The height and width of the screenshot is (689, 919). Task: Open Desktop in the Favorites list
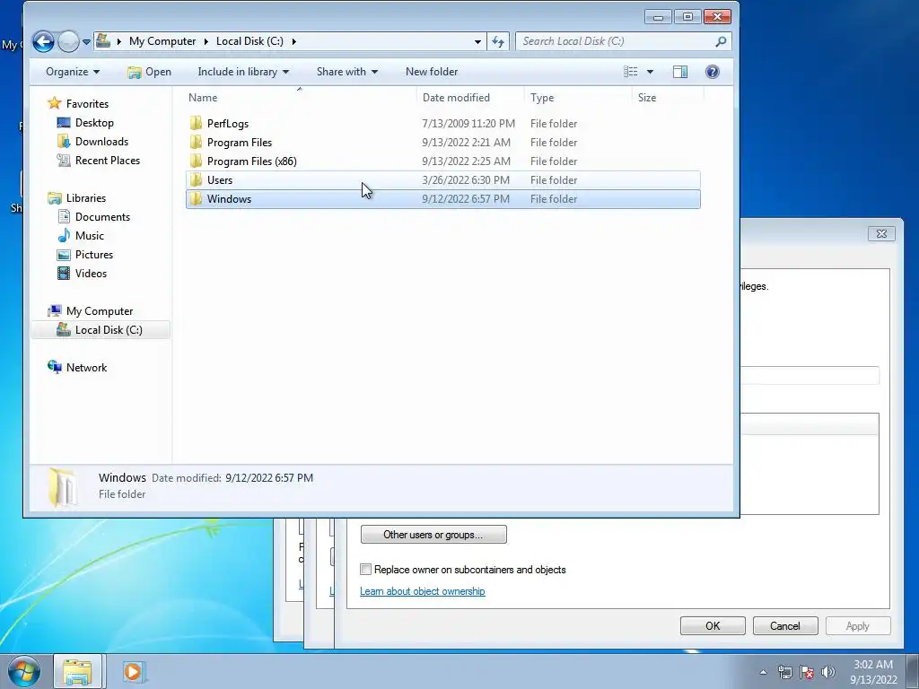point(93,122)
